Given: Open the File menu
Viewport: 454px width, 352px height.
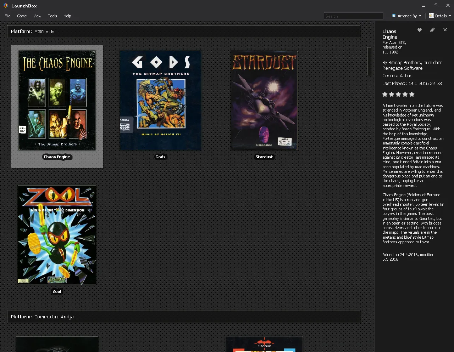Looking at the screenshot, I should [x=7, y=16].
